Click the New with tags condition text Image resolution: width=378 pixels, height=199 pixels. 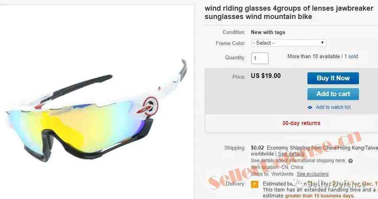pyautogui.click(x=268, y=32)
